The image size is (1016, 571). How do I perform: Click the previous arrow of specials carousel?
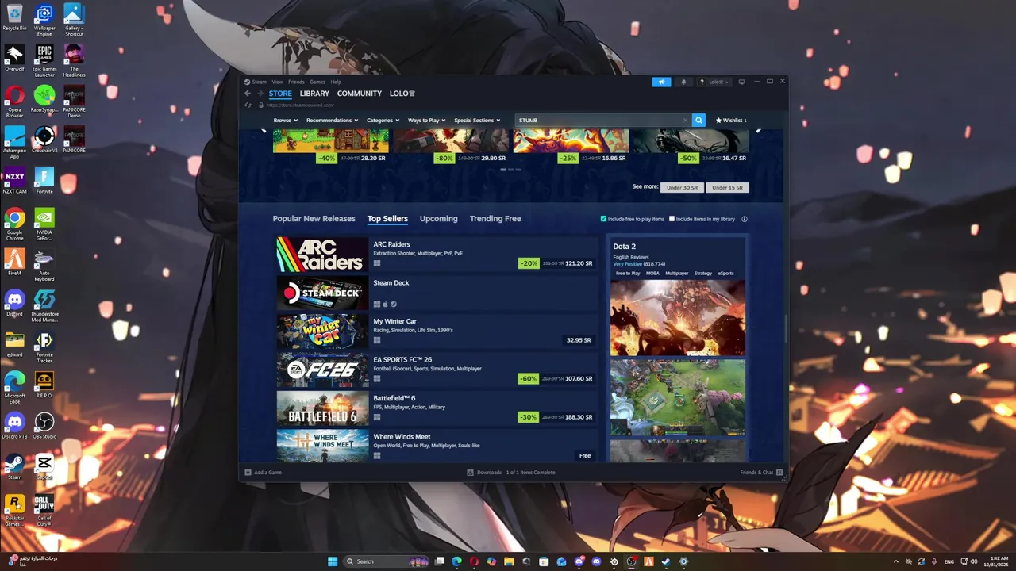coord(264,131)
